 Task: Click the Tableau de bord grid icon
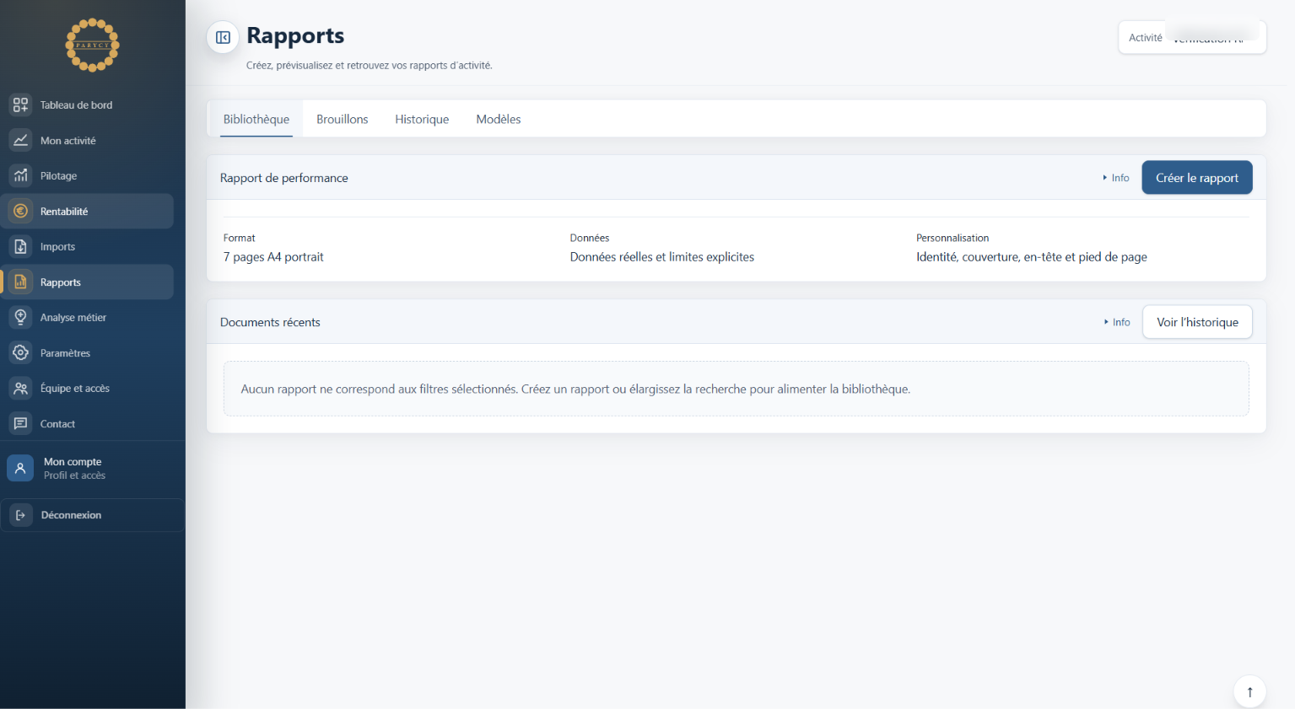[20, 105]
